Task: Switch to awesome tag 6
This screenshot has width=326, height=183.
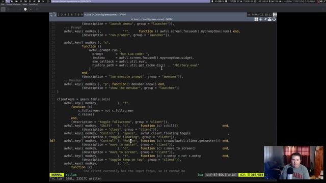Action: tap(72, 15)
